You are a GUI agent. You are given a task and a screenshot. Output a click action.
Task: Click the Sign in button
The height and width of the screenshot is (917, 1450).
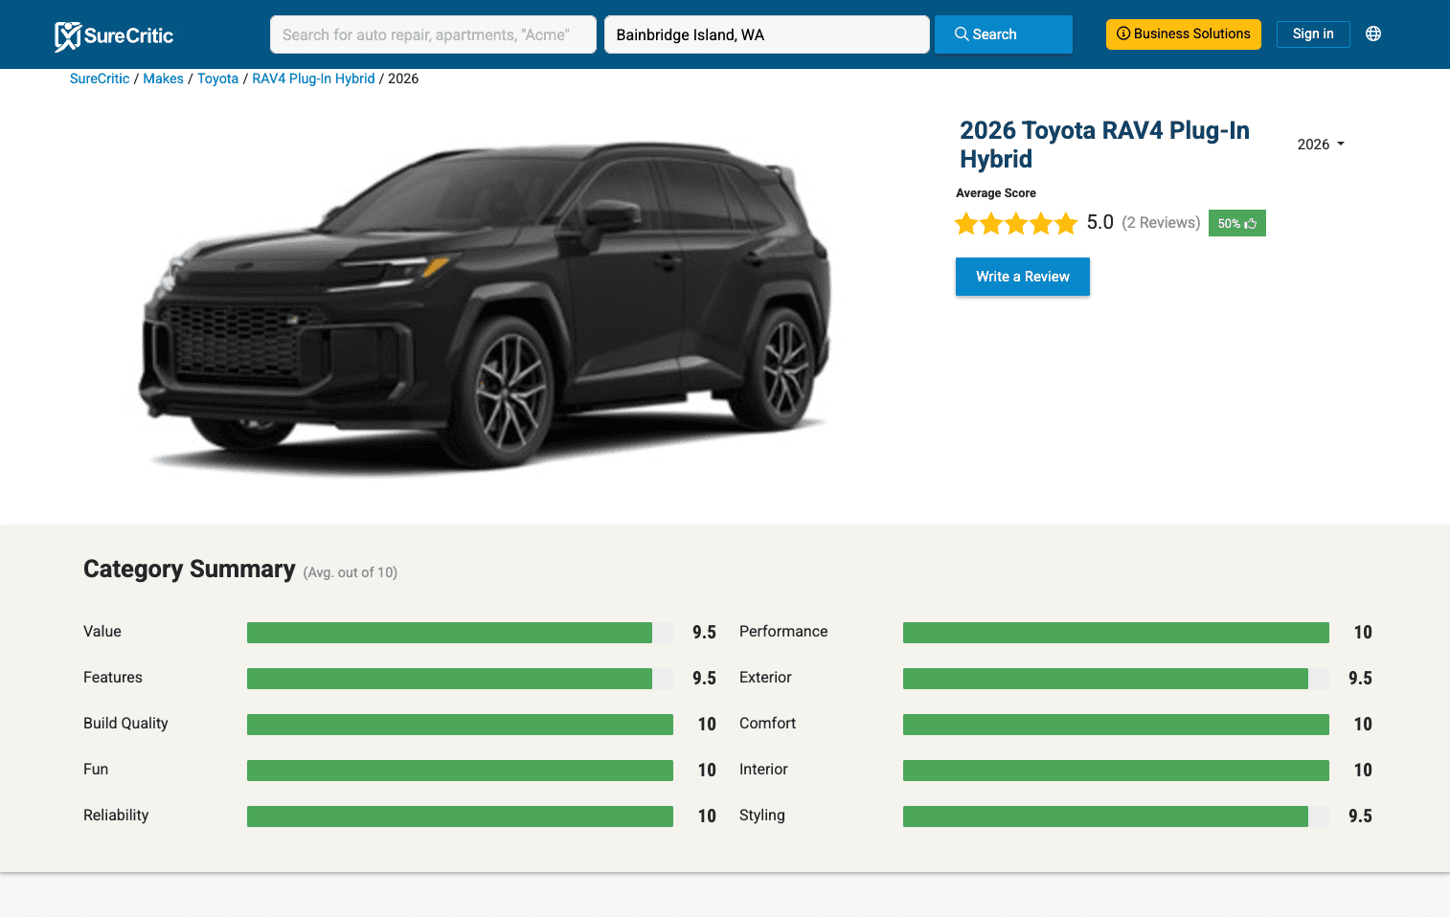(x=1312, y=34)
